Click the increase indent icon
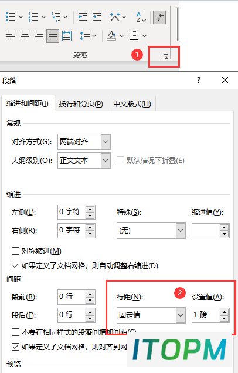This screenshot has width=238, height=373. point(97,17)
